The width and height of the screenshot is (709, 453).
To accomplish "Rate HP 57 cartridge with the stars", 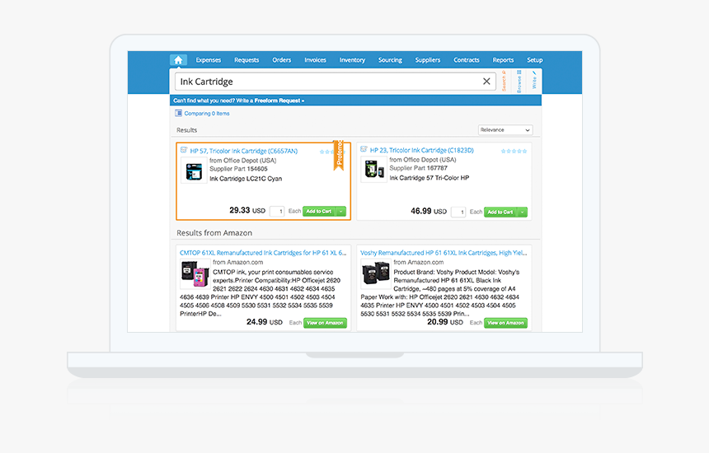I will pos(326,152).
